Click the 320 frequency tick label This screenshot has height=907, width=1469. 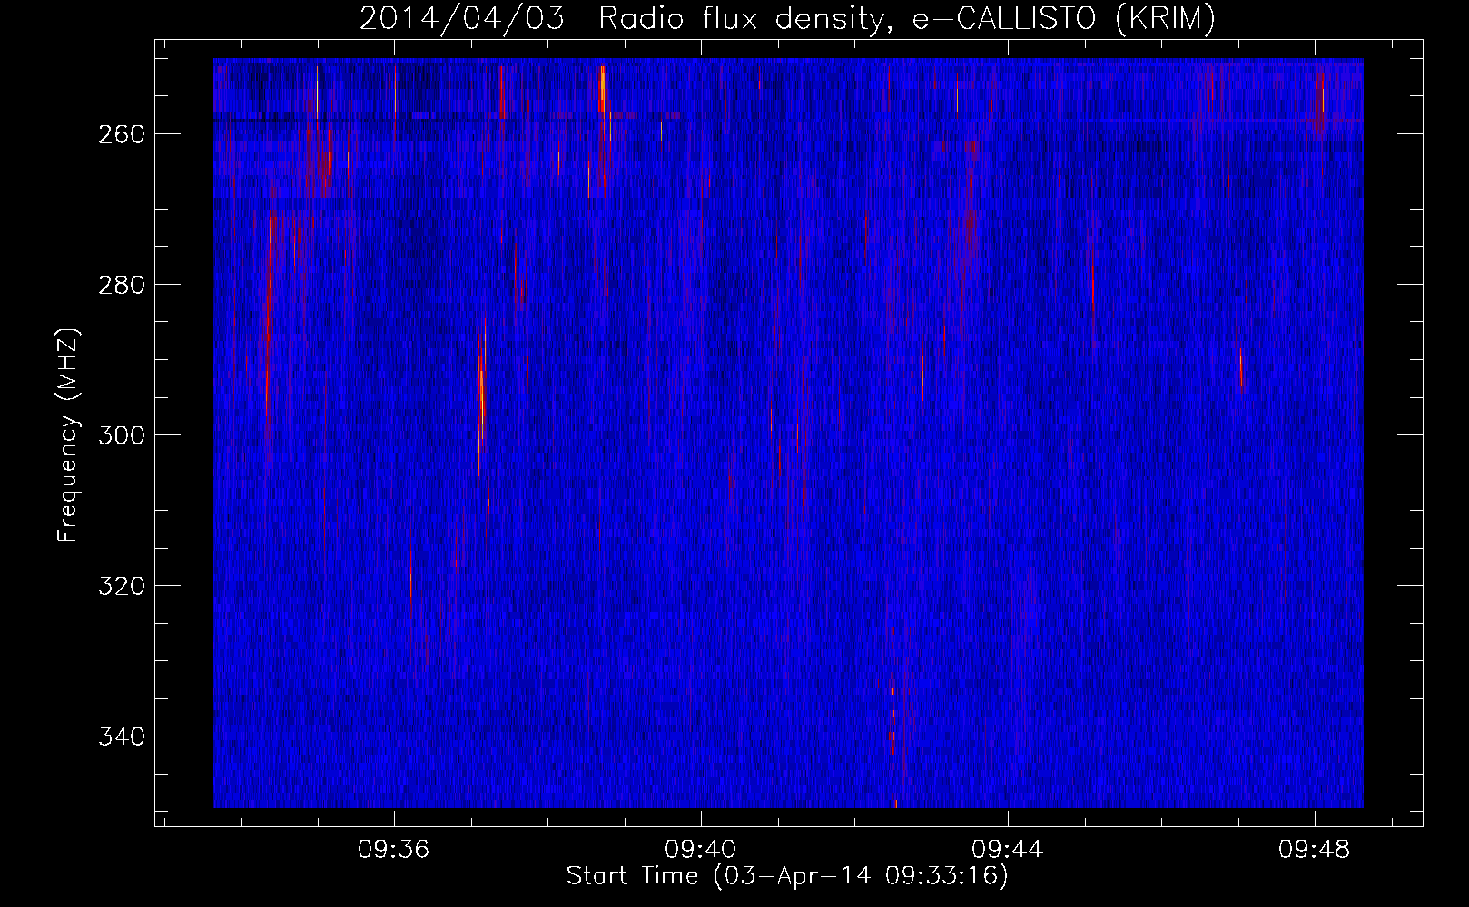click(121, 586)
